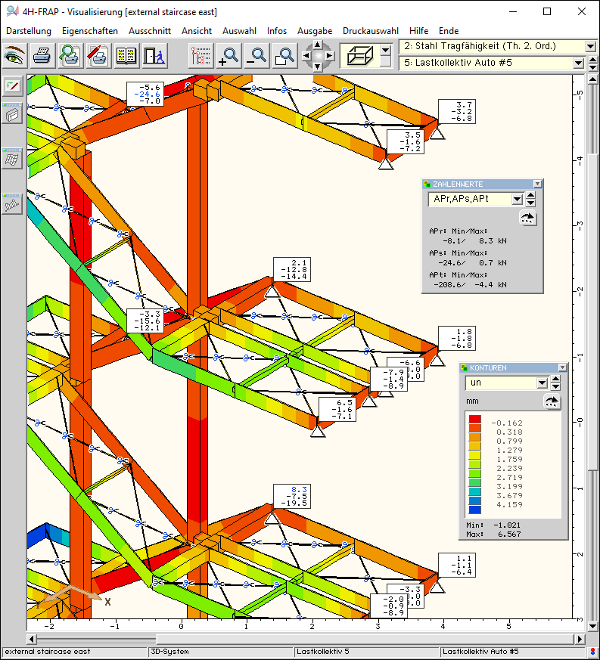Click the zoom out magnifier icon
The height and width of the screenshot is (660, 600).
[x=257, y=55]
